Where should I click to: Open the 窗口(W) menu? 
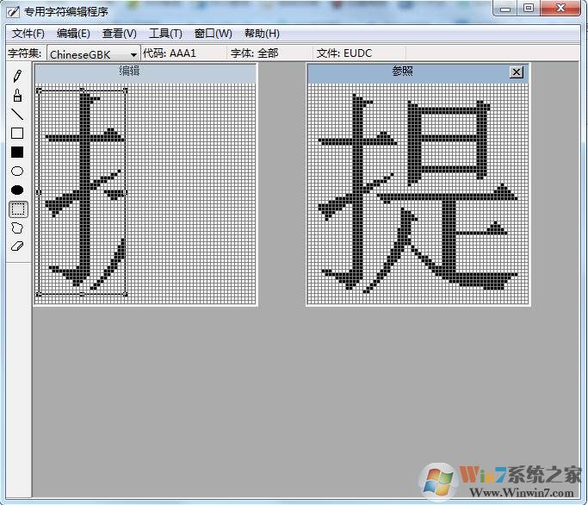[x=213, y=34]
